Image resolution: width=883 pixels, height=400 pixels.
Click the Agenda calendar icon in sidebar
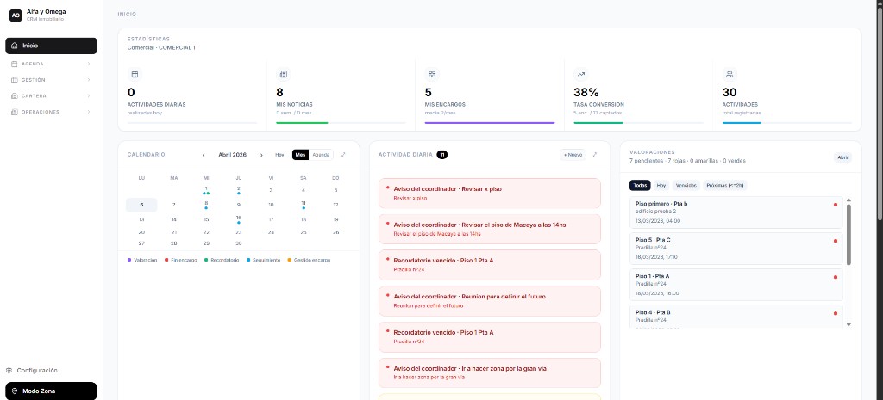[x=15, y=64]
